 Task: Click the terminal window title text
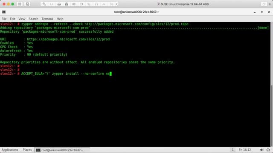coord(136,12)
